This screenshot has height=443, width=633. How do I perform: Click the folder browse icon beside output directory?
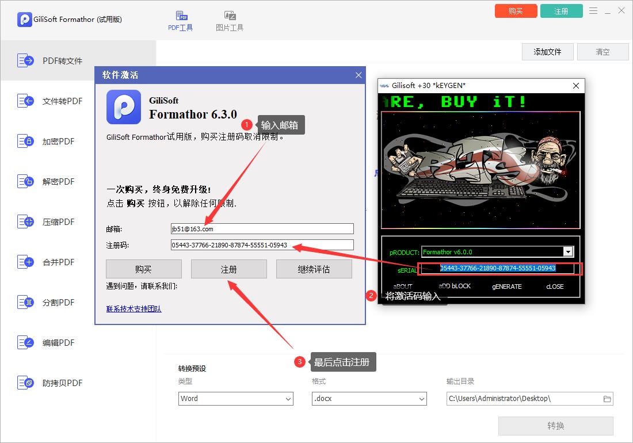tap(607, 398)
